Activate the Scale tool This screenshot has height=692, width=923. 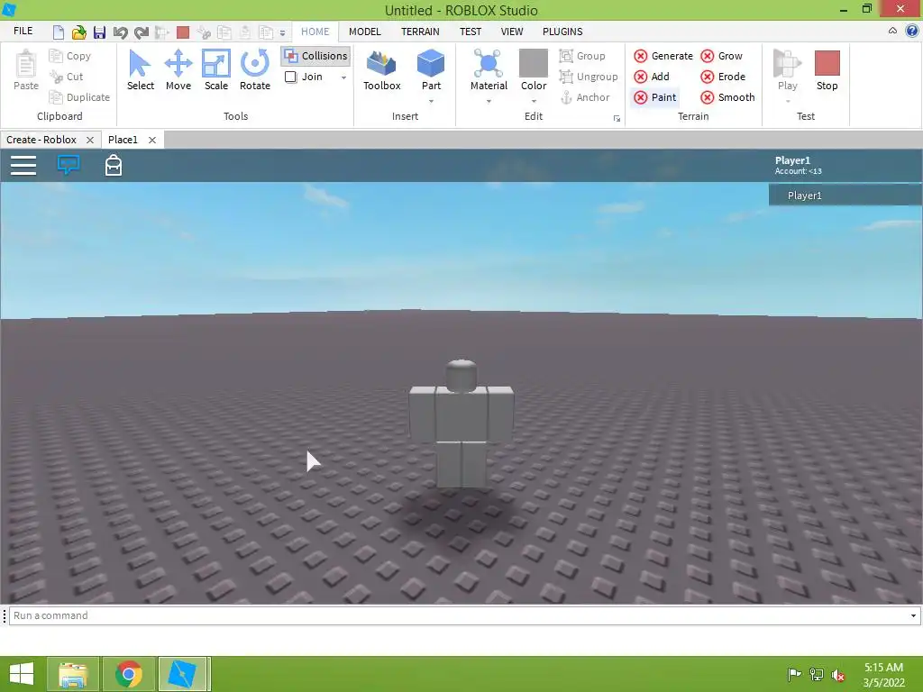click(x=216, y=70)
